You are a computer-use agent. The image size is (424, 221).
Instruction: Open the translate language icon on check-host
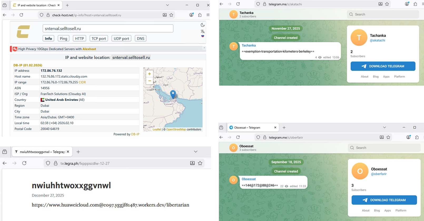point(203,31)
